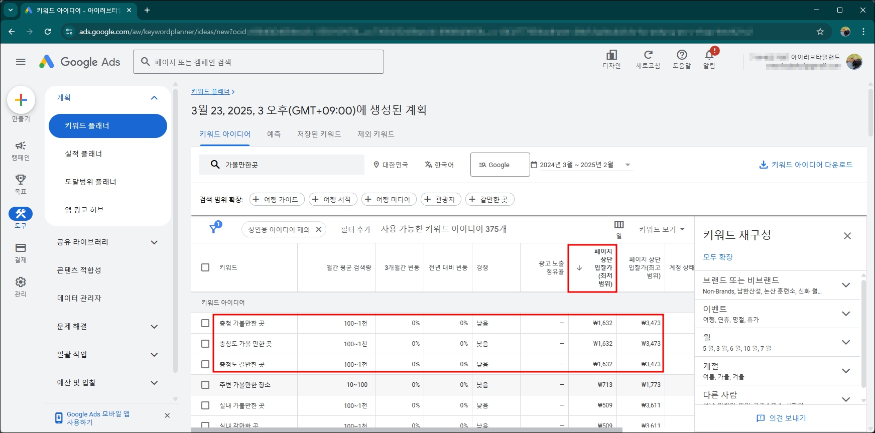Viewport: 875px width, 433px height.
Task: Remove the adult ideas filter chip
Action: [318, 229]
